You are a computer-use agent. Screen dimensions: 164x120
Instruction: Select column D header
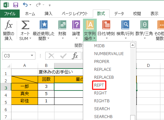[x=148, y=66]
